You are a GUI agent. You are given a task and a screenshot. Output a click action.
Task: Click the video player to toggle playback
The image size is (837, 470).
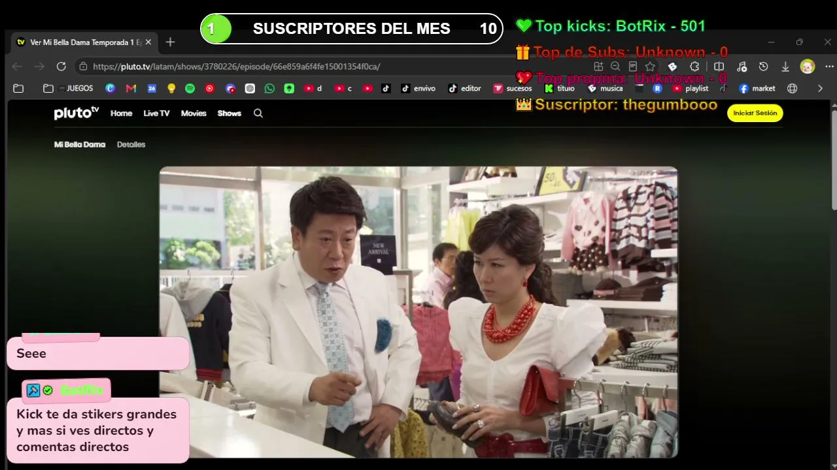coord(418,312)
